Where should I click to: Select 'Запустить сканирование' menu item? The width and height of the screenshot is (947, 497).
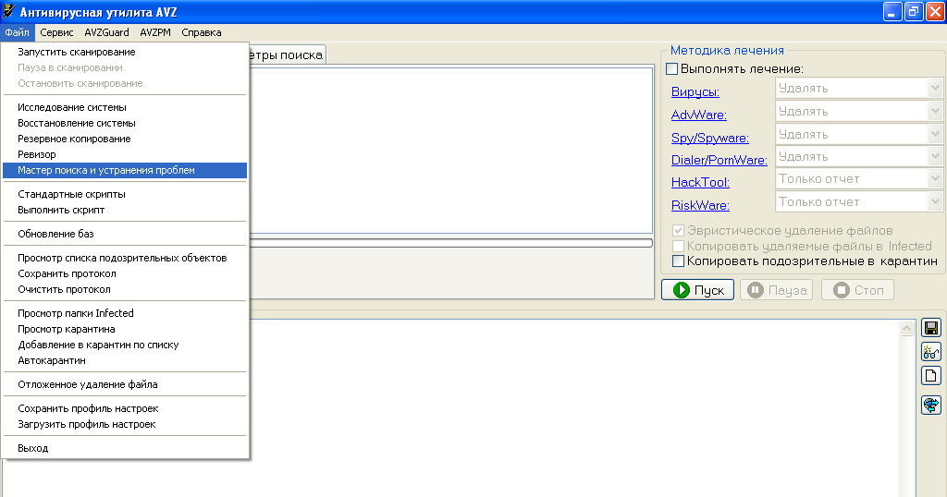pyautogui.click(x=125, y=52)
